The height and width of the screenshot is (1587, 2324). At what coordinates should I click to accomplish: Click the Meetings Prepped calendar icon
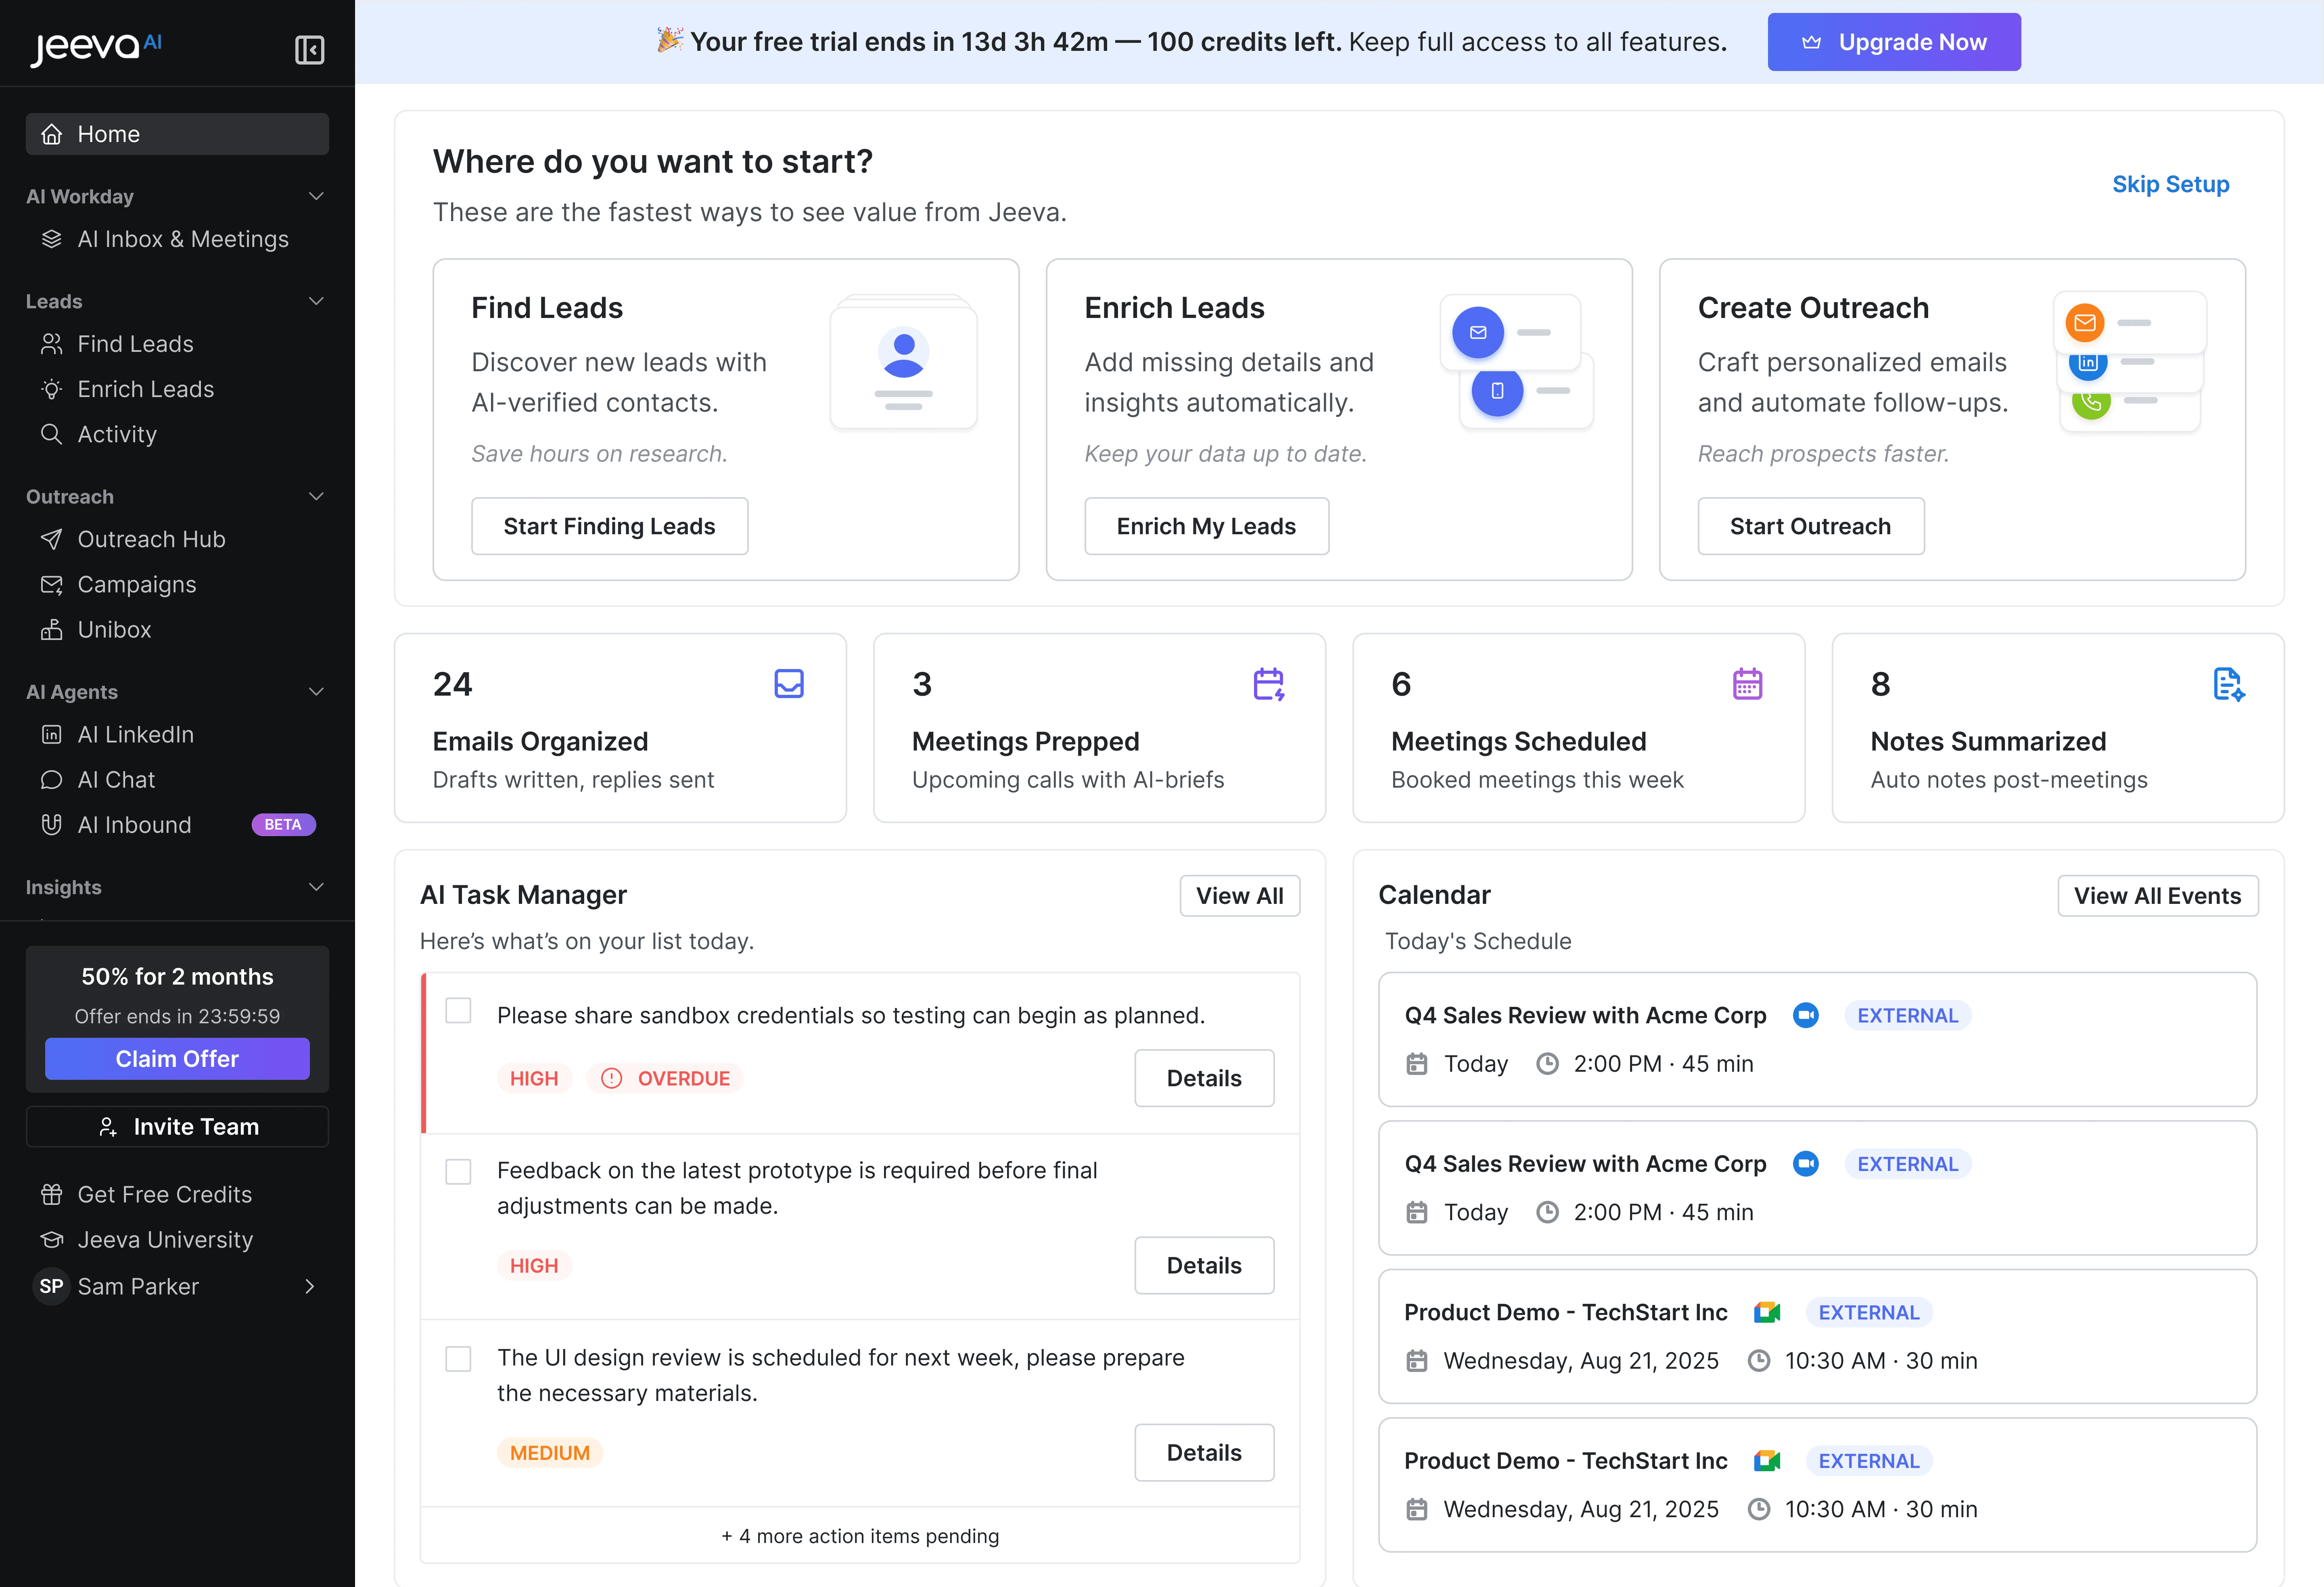point(1268,684)
